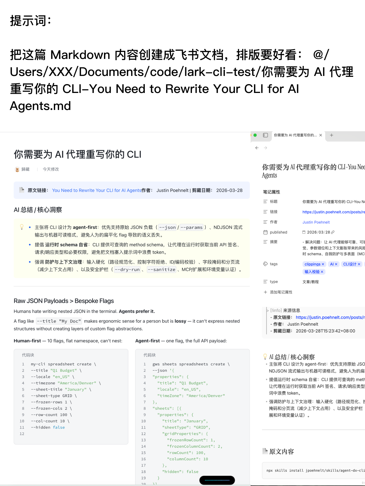Toggle the Obsidian left sidebar icon

point(265,135)
